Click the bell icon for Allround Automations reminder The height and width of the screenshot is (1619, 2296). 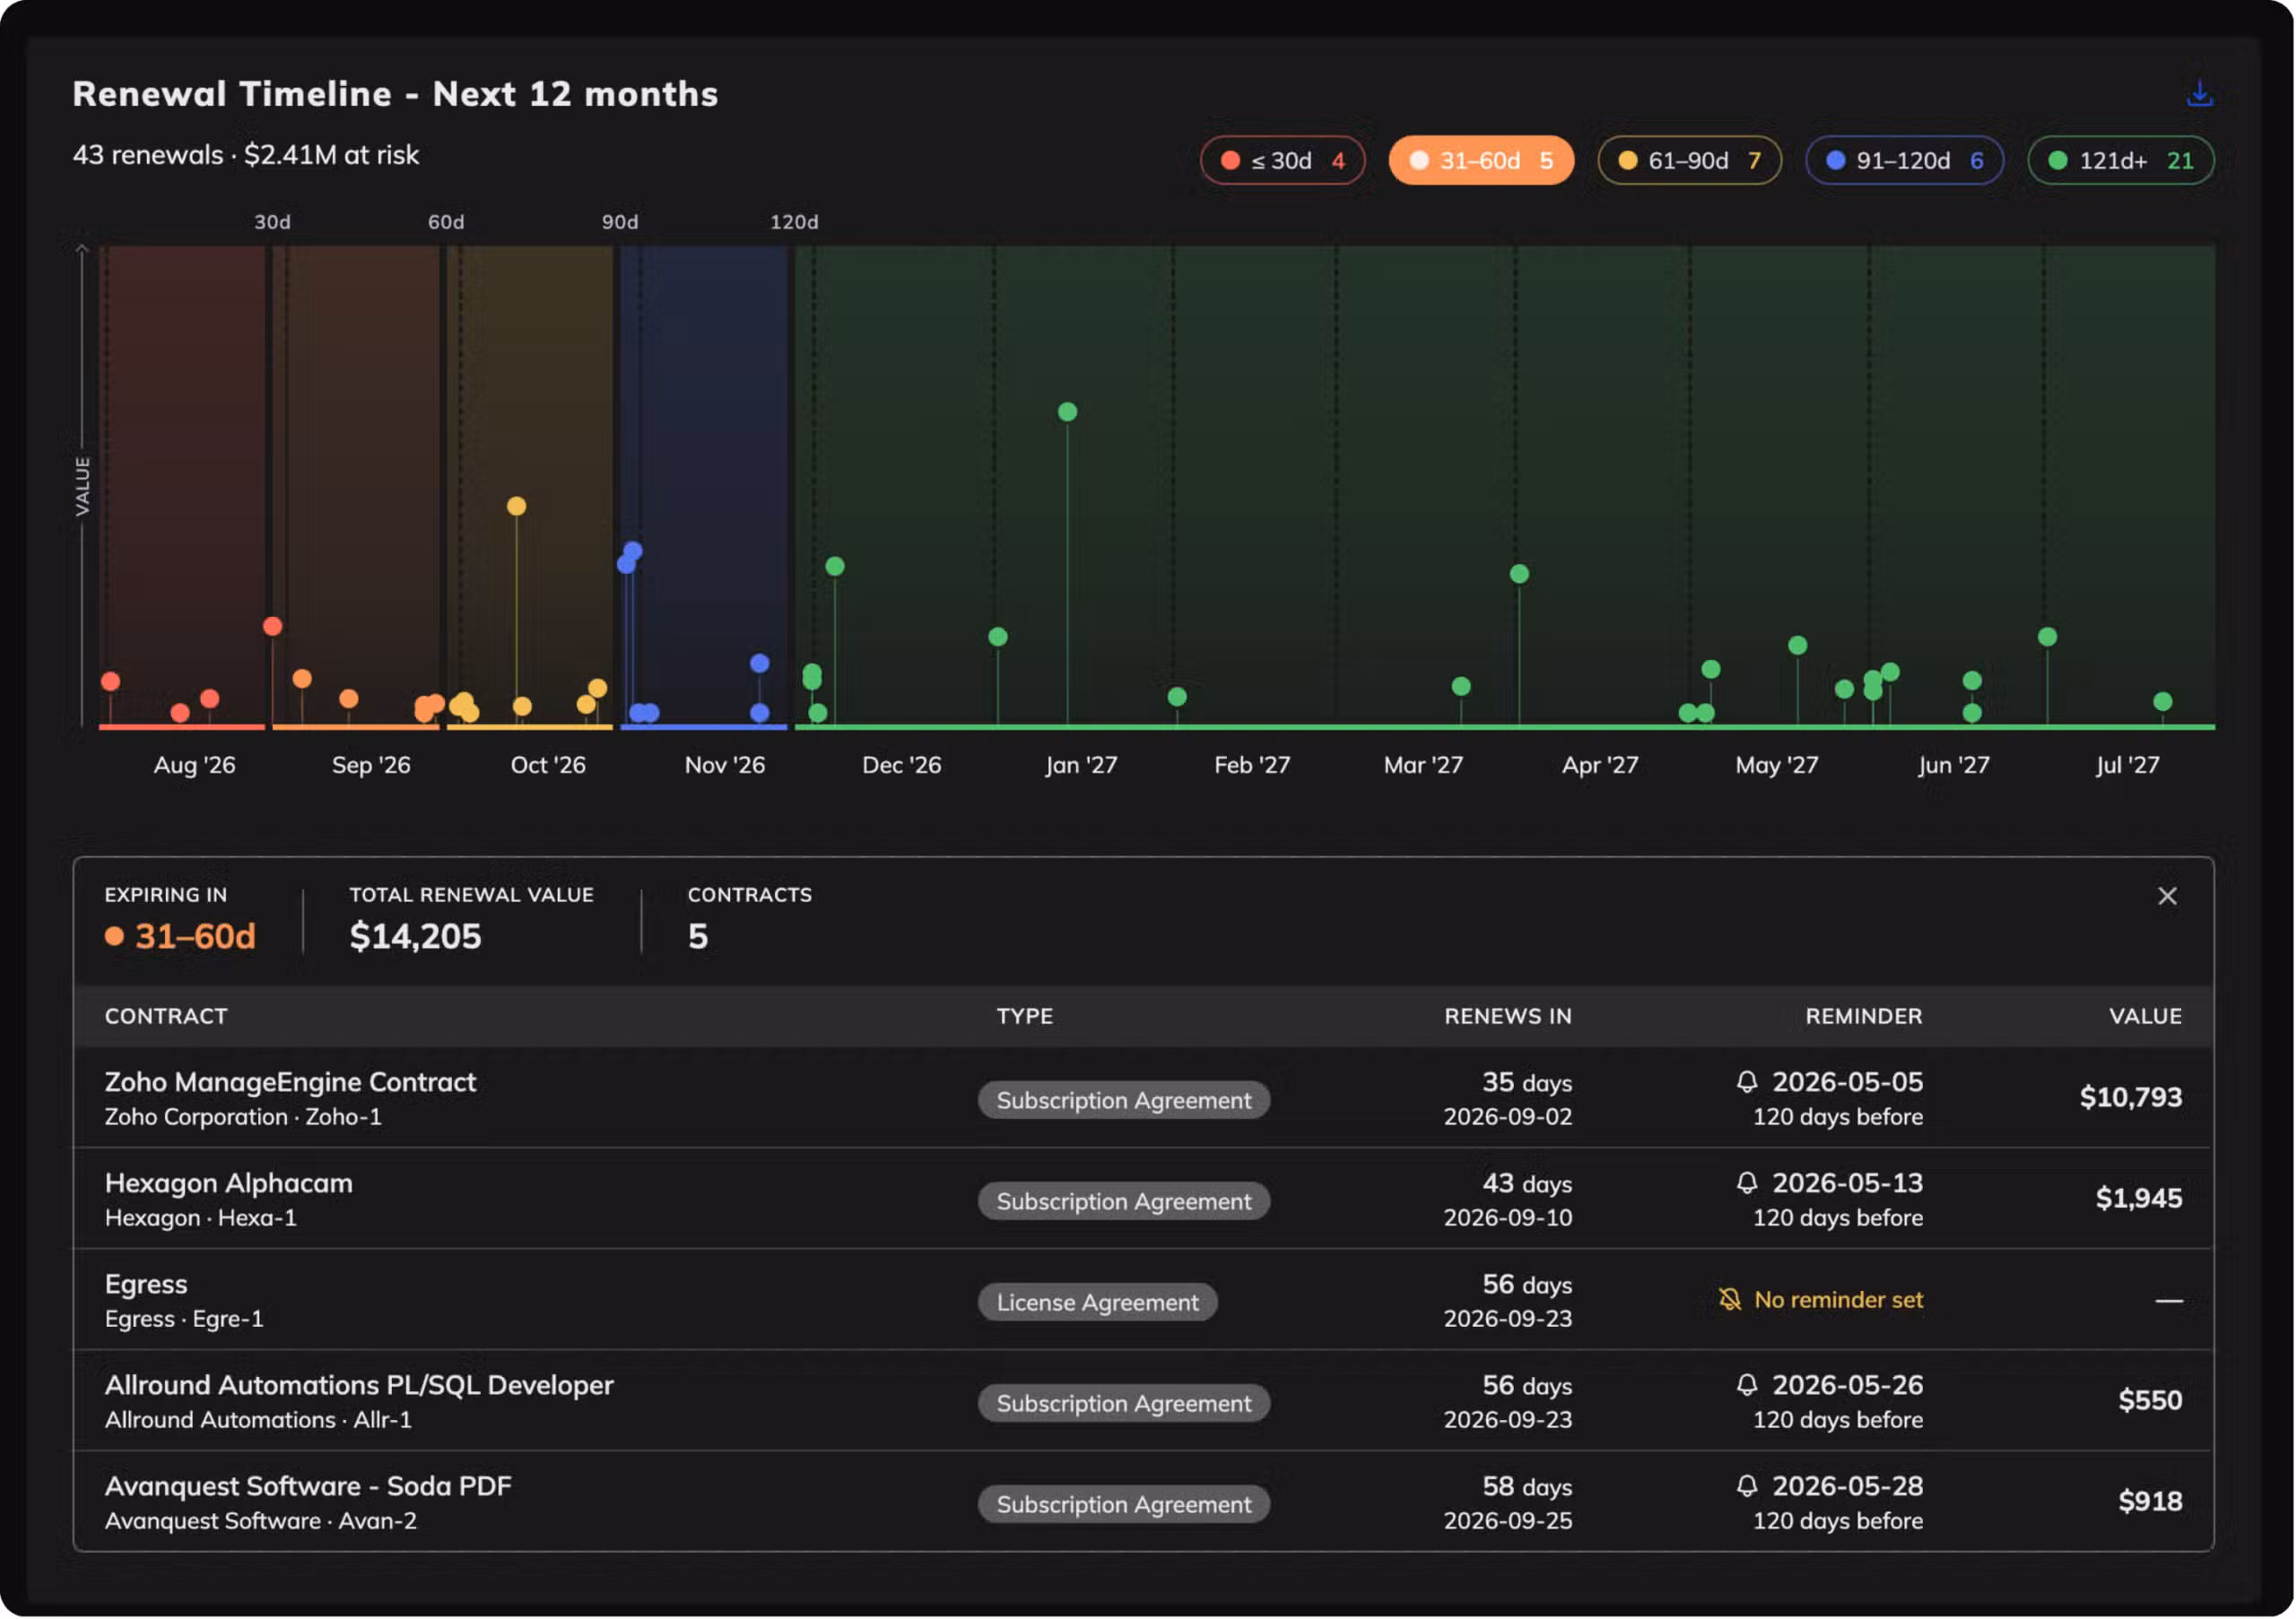click(x=1747, y=1384)
